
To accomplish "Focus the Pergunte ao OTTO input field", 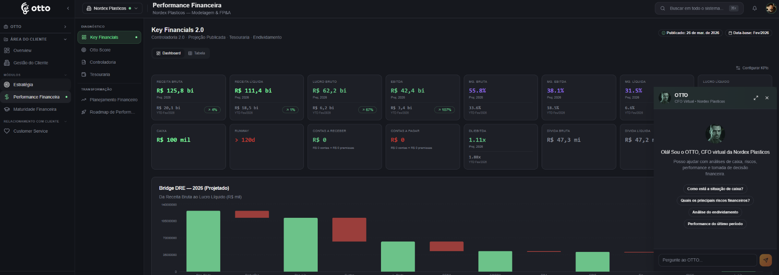I will coord(708,260).
